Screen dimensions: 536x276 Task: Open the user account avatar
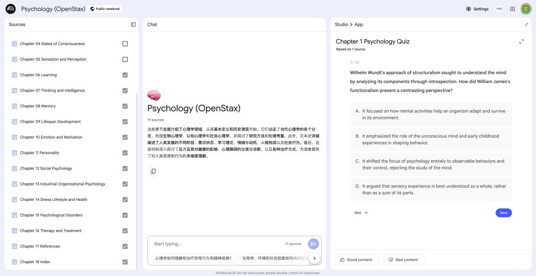(x=526, y=9)
